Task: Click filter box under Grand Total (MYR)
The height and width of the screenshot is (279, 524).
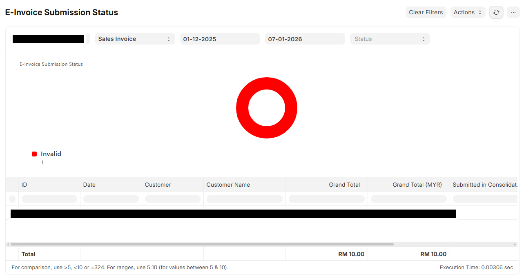Action: 408,199
